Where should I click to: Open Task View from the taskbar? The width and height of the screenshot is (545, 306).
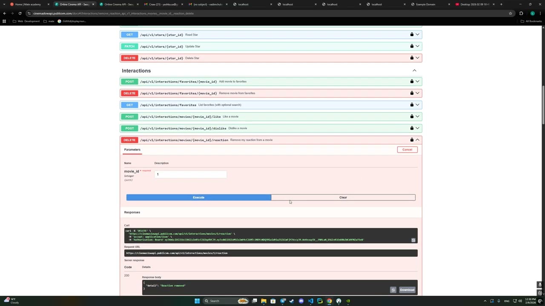pos(254,301)
